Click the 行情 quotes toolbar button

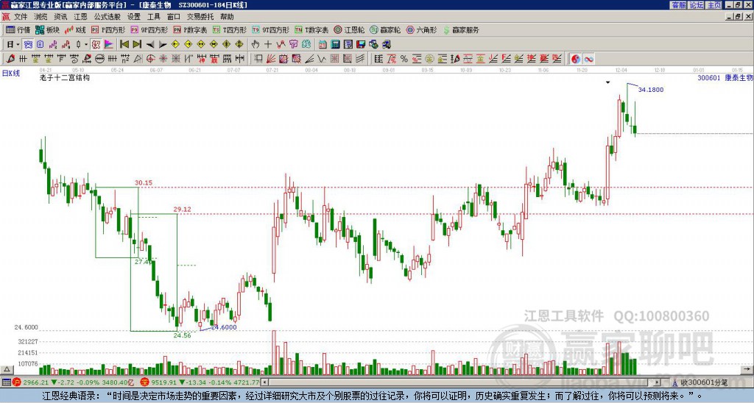[18, 29]
